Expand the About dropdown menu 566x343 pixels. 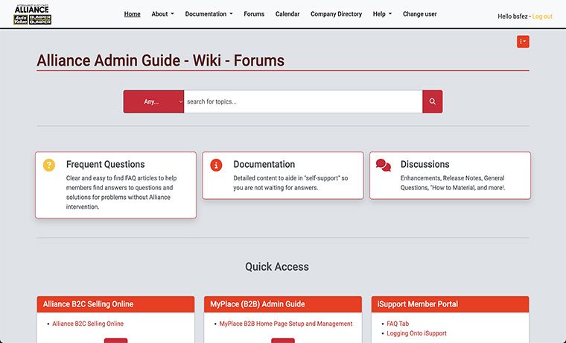tap(162, 14)
